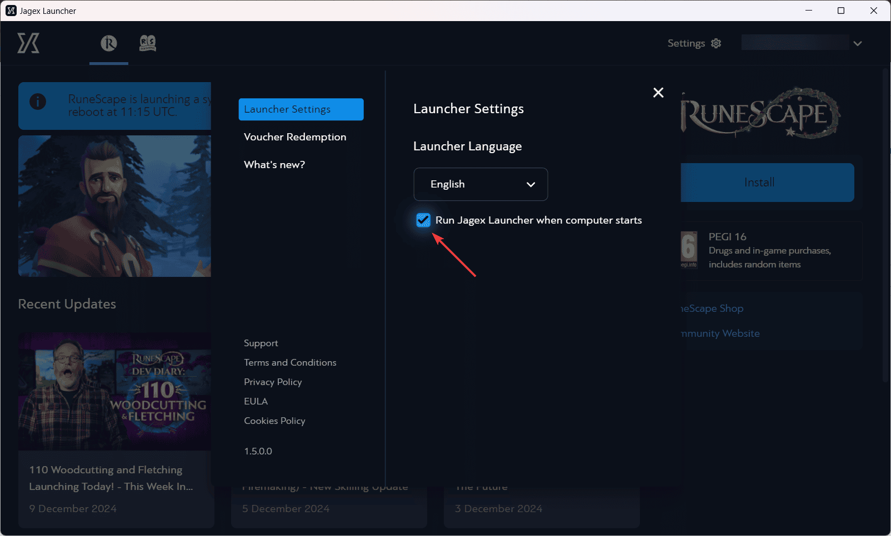Click the Jagex X logo icon
The height and width of the screenshot is (536, 891).
pos(28,43)
